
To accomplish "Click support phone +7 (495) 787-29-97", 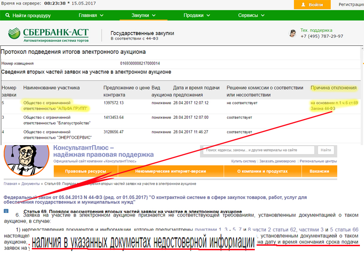I will [322, 36].
